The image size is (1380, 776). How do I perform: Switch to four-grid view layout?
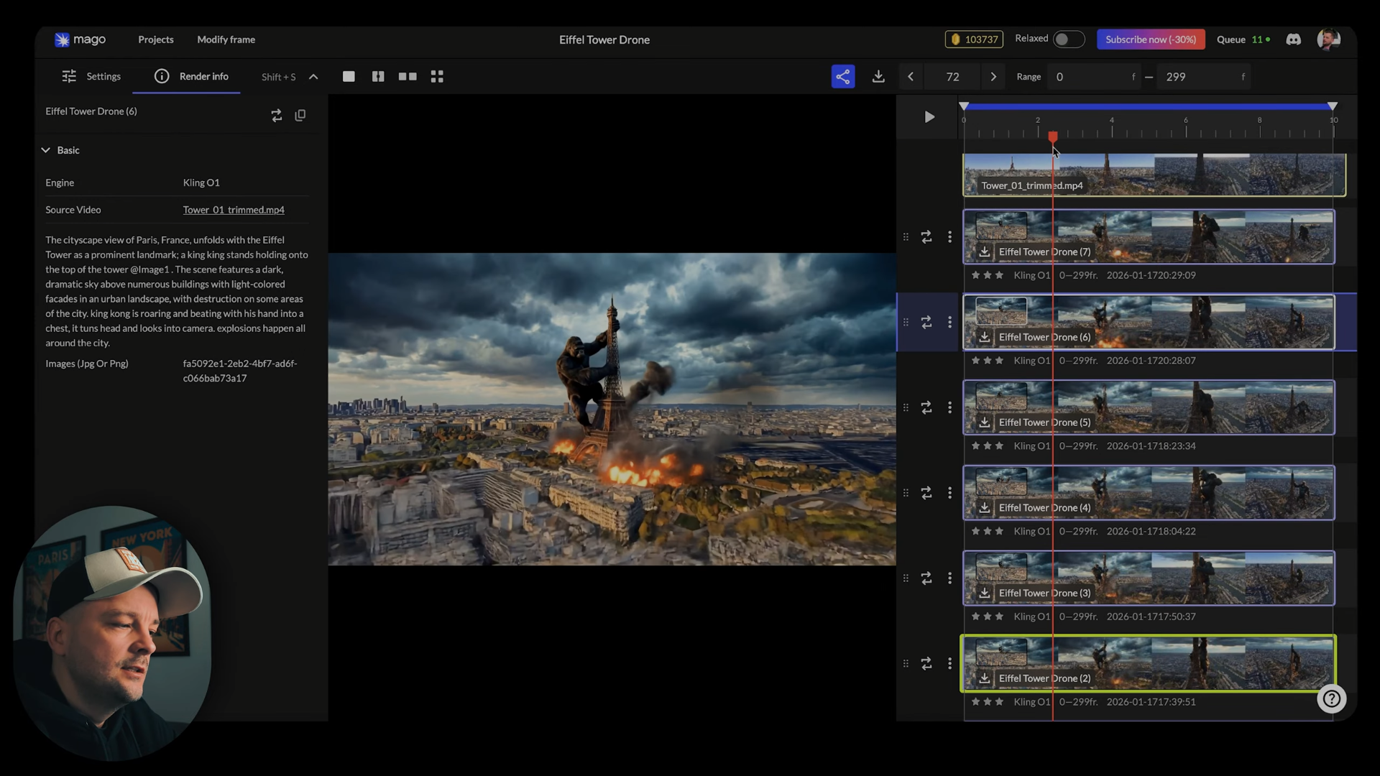pos(437,77)
